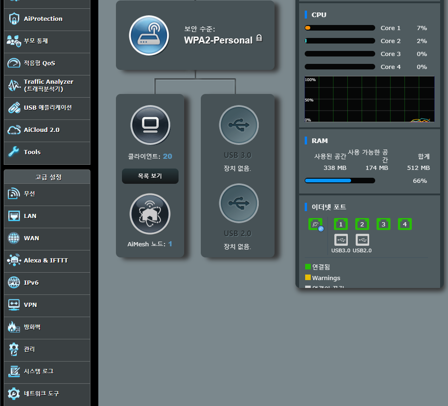Click LAN port 2 status icon

point(362,224)
